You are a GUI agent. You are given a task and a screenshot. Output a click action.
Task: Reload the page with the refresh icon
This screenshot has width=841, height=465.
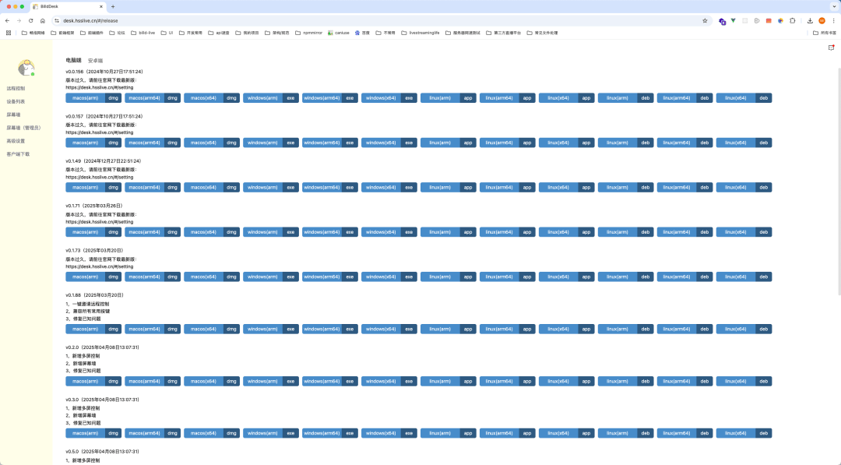(30, 21)
